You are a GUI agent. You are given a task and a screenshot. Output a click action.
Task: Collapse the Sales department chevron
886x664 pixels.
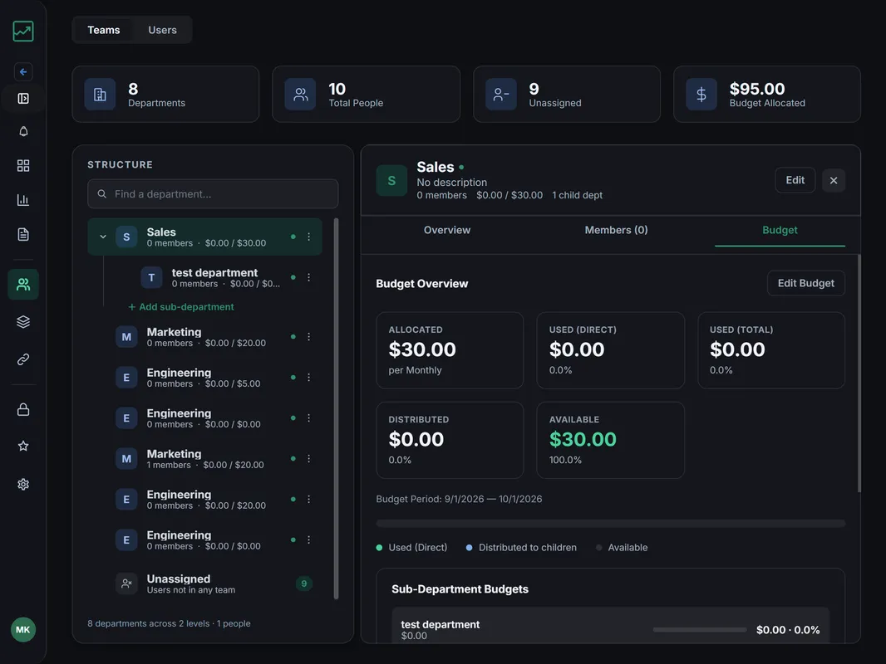(103, 237)
